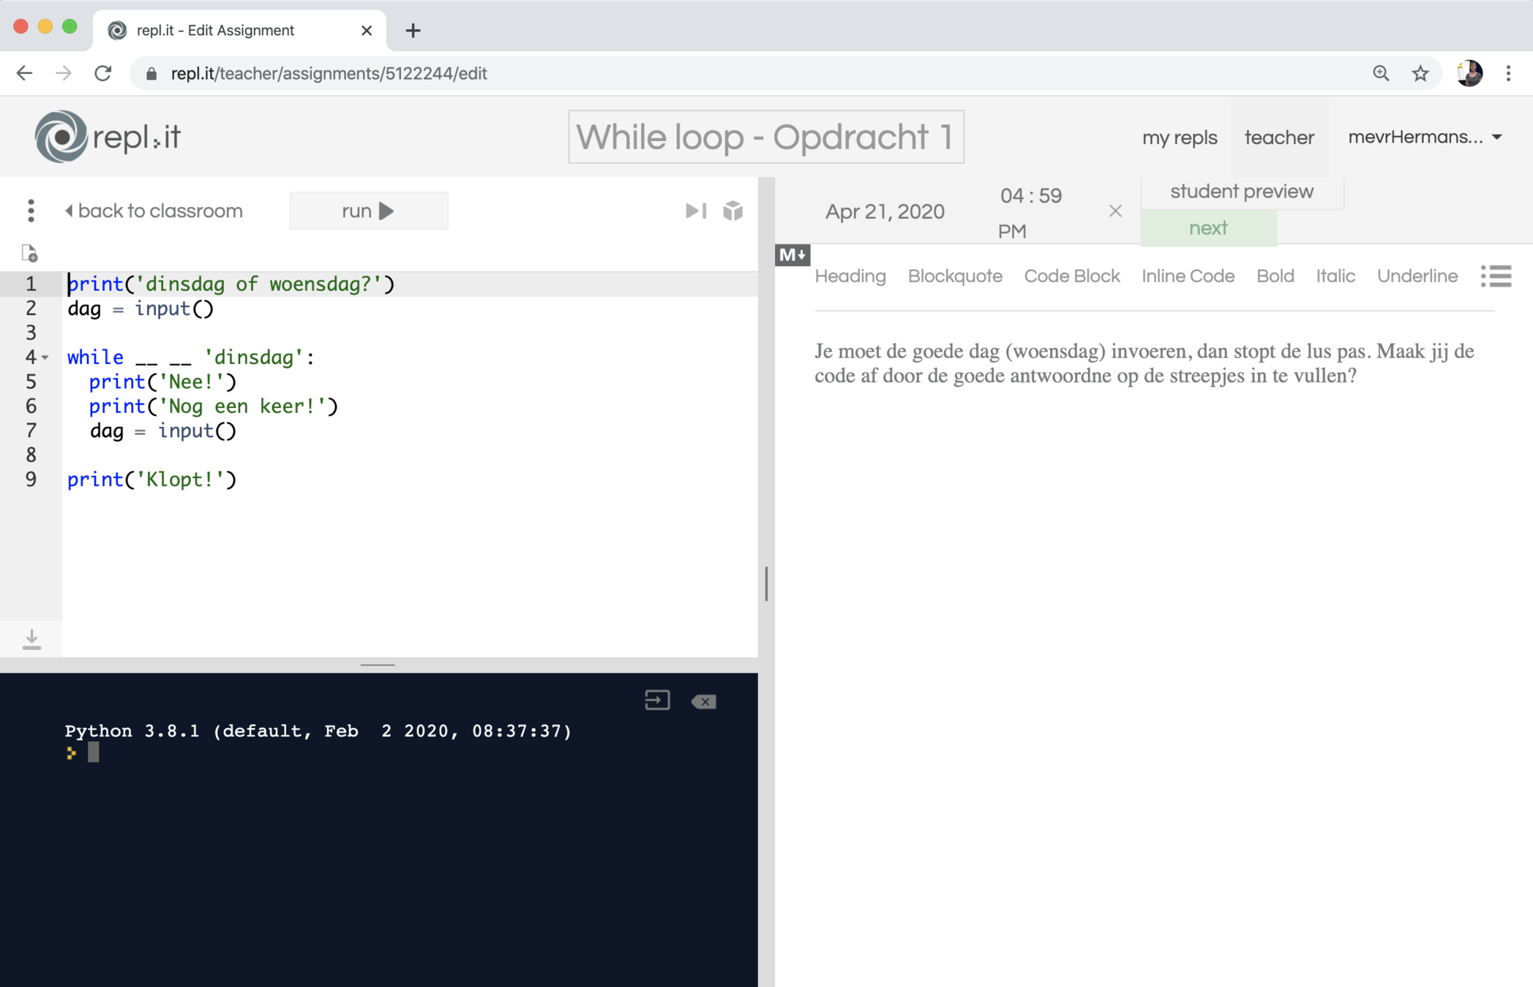Click the horizontal editor-console divider handle
Screen dimensions: 1533x987
click(x=378, y=665)
